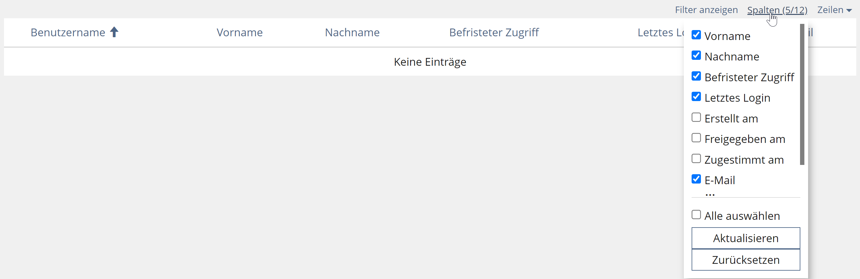Sort by the Nachname column header

(352, 33)
